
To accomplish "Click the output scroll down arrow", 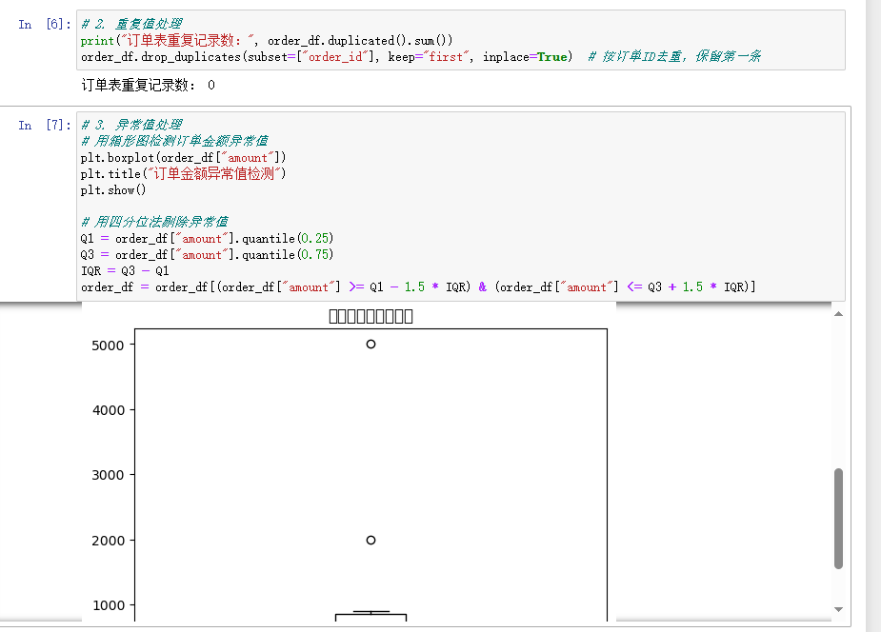I will (838, 609).
